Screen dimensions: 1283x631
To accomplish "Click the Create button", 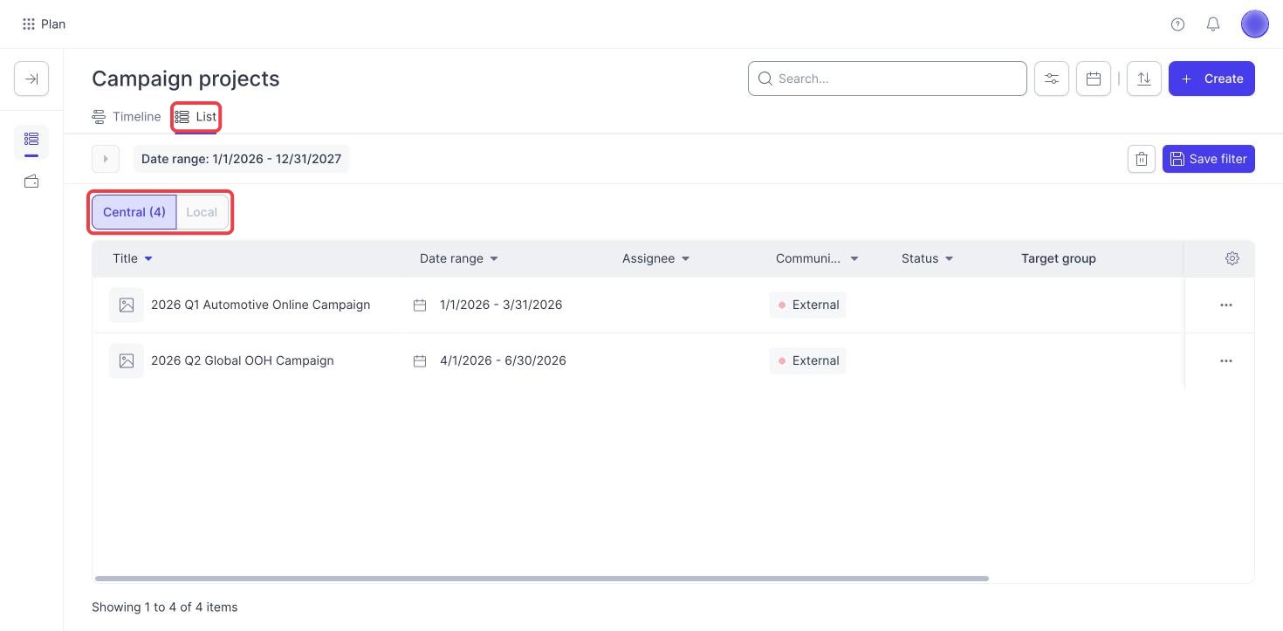I will 1211,79.
